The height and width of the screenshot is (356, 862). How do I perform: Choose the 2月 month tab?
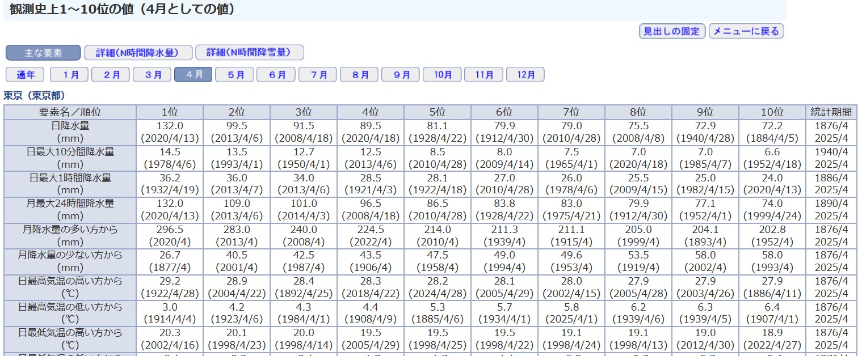coord(110,75)
